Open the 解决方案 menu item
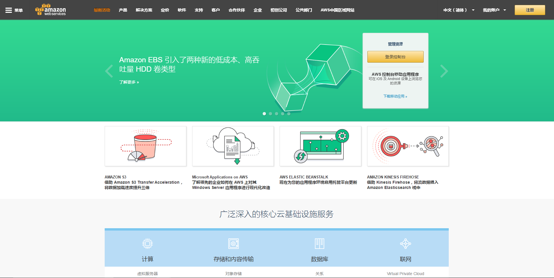The height and width of the screenshot is (278, 554). (x=144, y=10)
